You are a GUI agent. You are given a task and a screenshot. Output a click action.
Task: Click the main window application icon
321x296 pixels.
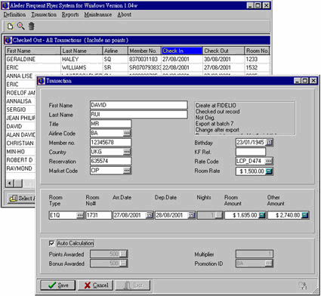(5, 5)
